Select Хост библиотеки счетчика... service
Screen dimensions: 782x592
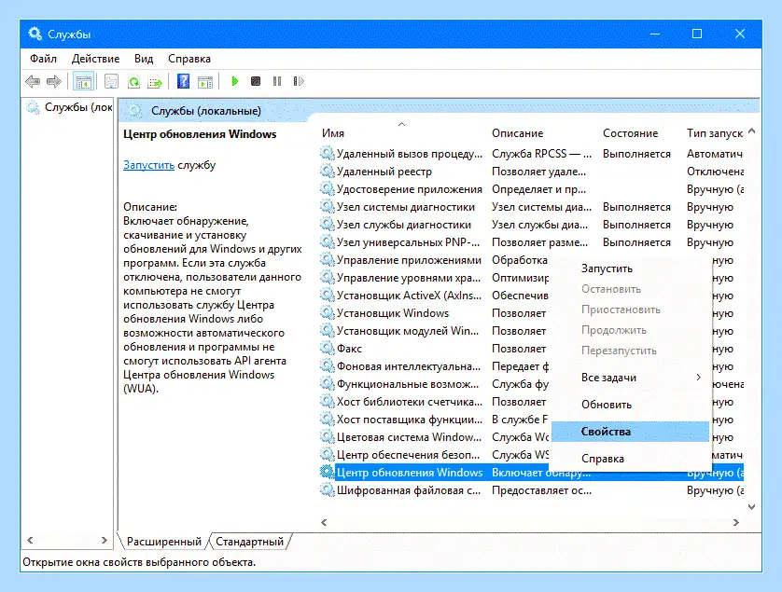coord(410,402)
